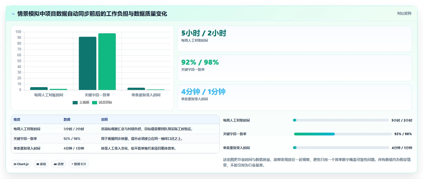The width and height of the screenshot is (423, 179).
Task: Click the large 4分钟 / 1分钟 card value
Action: 203,92
